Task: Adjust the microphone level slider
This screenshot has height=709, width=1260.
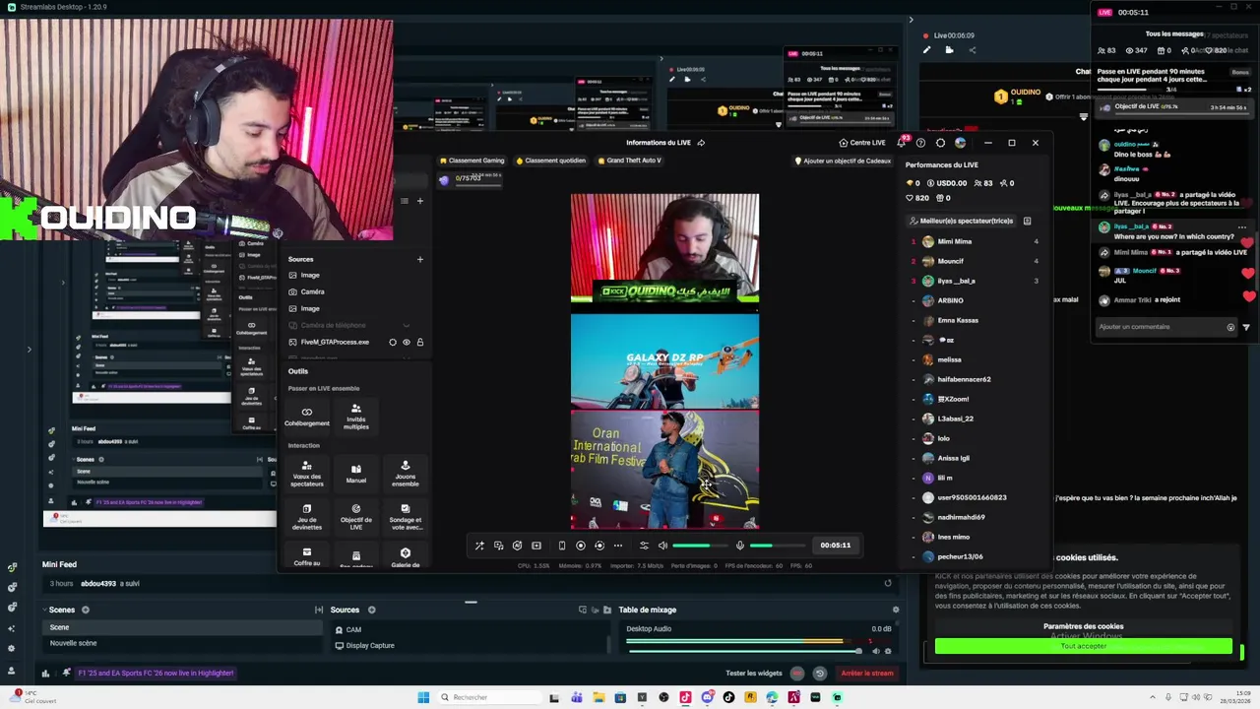Action: click(x=778, y=546)
